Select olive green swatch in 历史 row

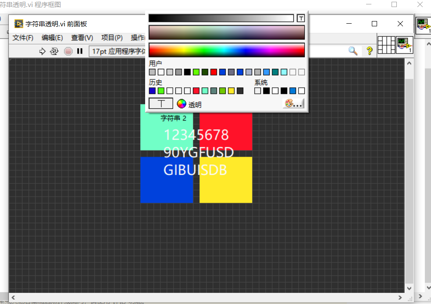(222, 91)
